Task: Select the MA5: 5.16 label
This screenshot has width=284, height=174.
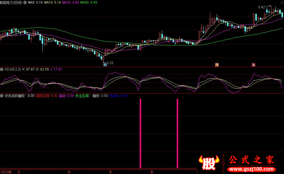Action: click(x=35, y=2)
